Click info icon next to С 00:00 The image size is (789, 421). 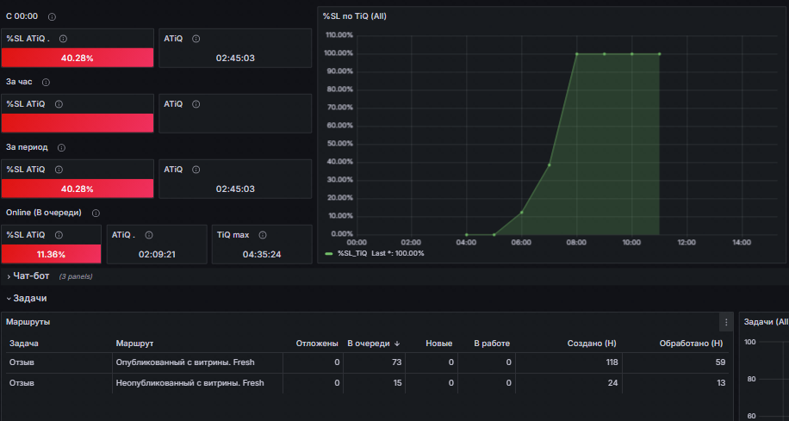[x=52, y=16]
